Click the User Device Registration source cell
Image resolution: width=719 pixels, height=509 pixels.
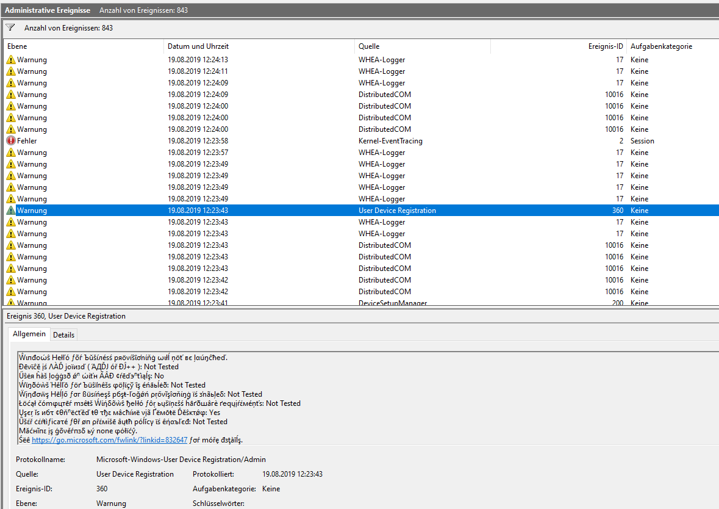pos(397,210)
